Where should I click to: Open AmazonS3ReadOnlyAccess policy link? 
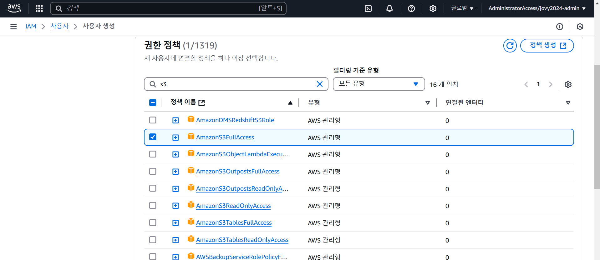[x=233, y=206]
